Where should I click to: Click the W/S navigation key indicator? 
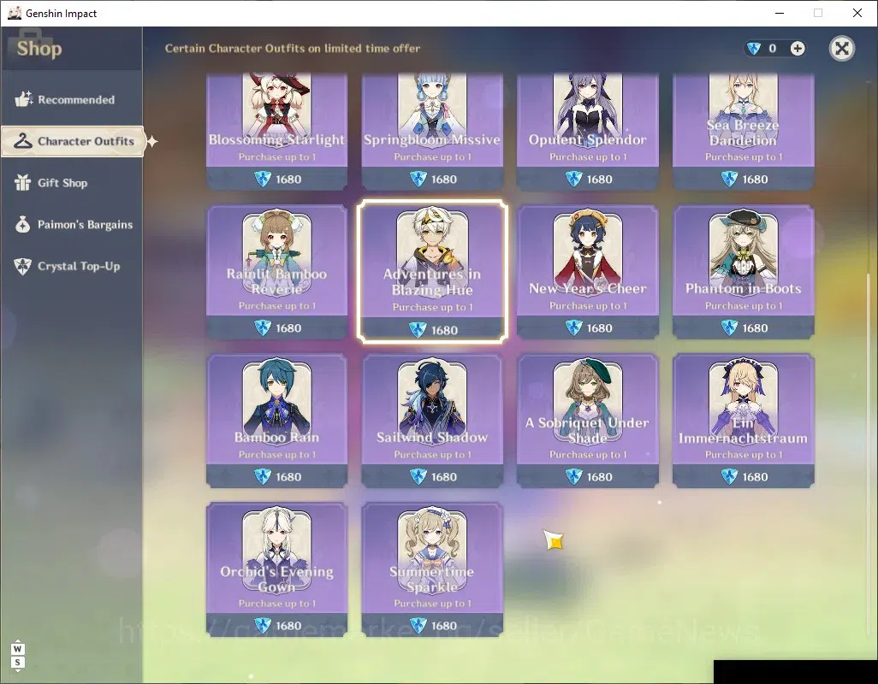click(x=17, y=656)
